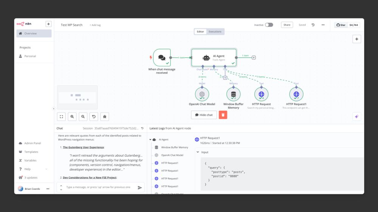Select the AI Agent node
This screenshot has width=378, height=212.
point(214,58)
